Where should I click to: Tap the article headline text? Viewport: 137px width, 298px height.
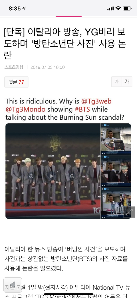click(65, 44)
